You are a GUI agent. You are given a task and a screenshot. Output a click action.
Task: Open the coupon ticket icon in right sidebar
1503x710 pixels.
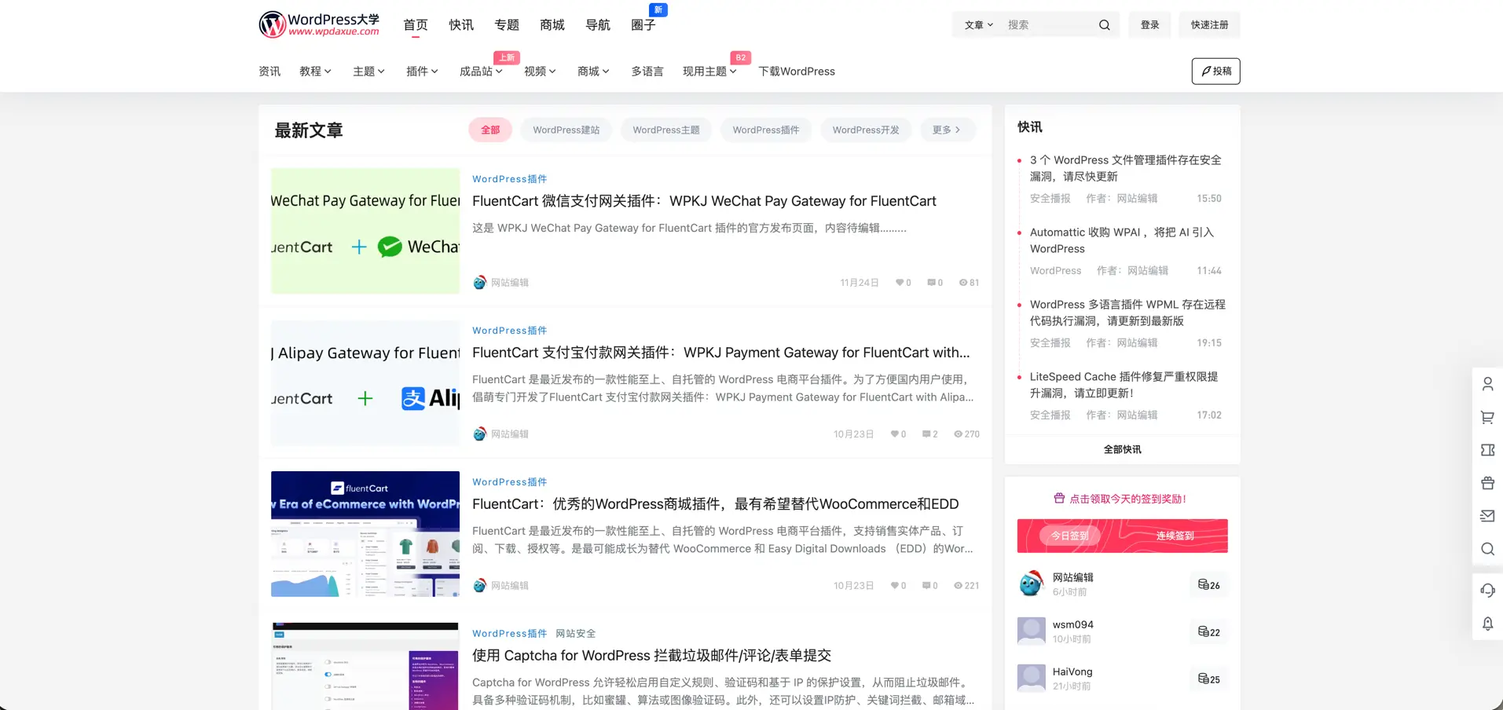(x=1487, y=450)
